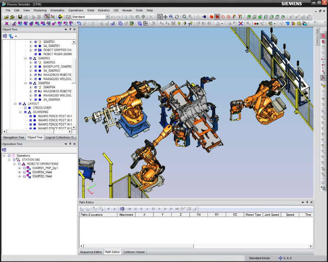
Task: Switch to the Sequence Editor tab
Action: tap(91, 252)
